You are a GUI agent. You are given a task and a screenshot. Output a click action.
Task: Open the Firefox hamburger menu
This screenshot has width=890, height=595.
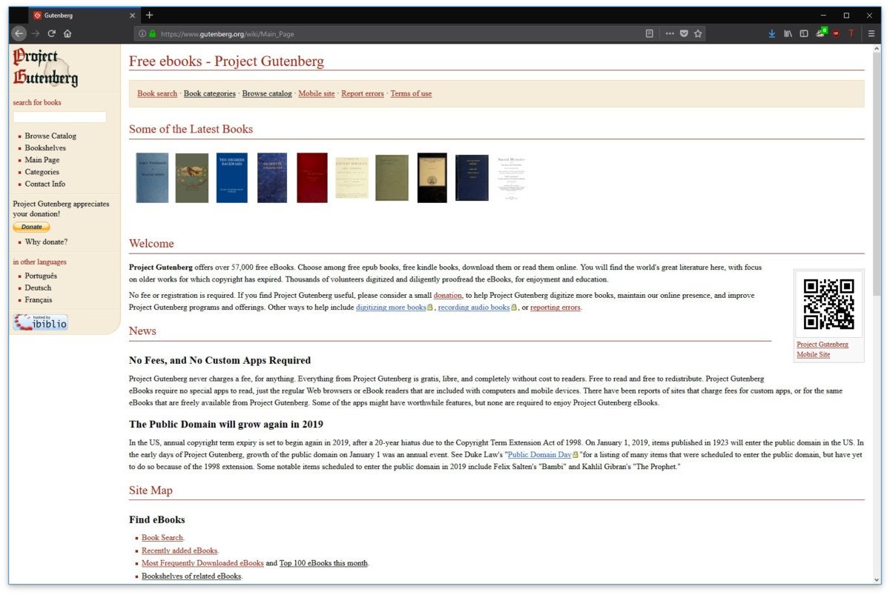pyautogui.click(x=871, y=33)
